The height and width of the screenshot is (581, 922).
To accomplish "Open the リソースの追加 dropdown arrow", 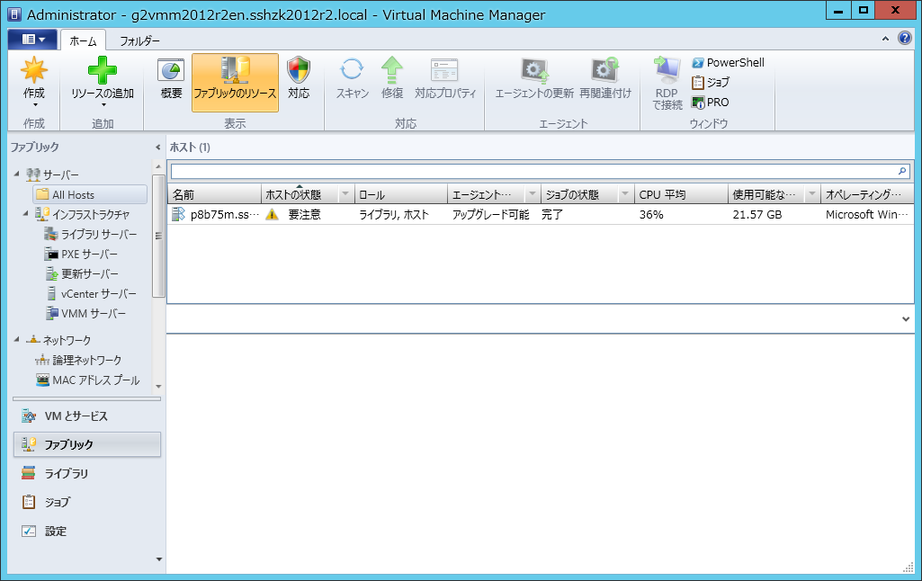I will (x=103, y=105).
